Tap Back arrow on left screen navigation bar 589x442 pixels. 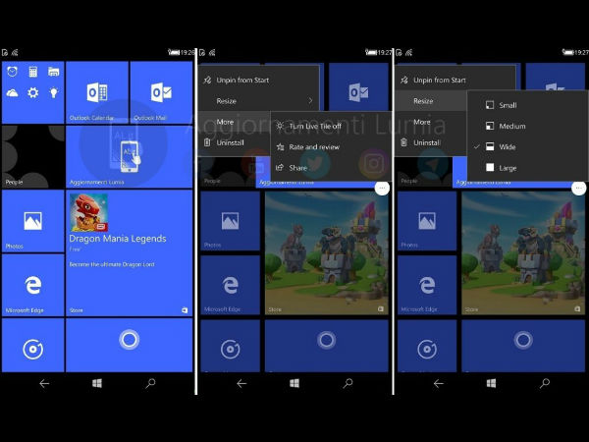click(x=44, y=383)
